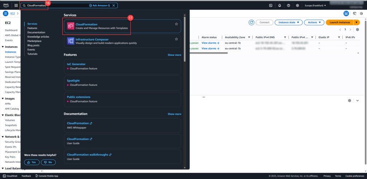
Task: Open the notifications bell
Action: 280,5
